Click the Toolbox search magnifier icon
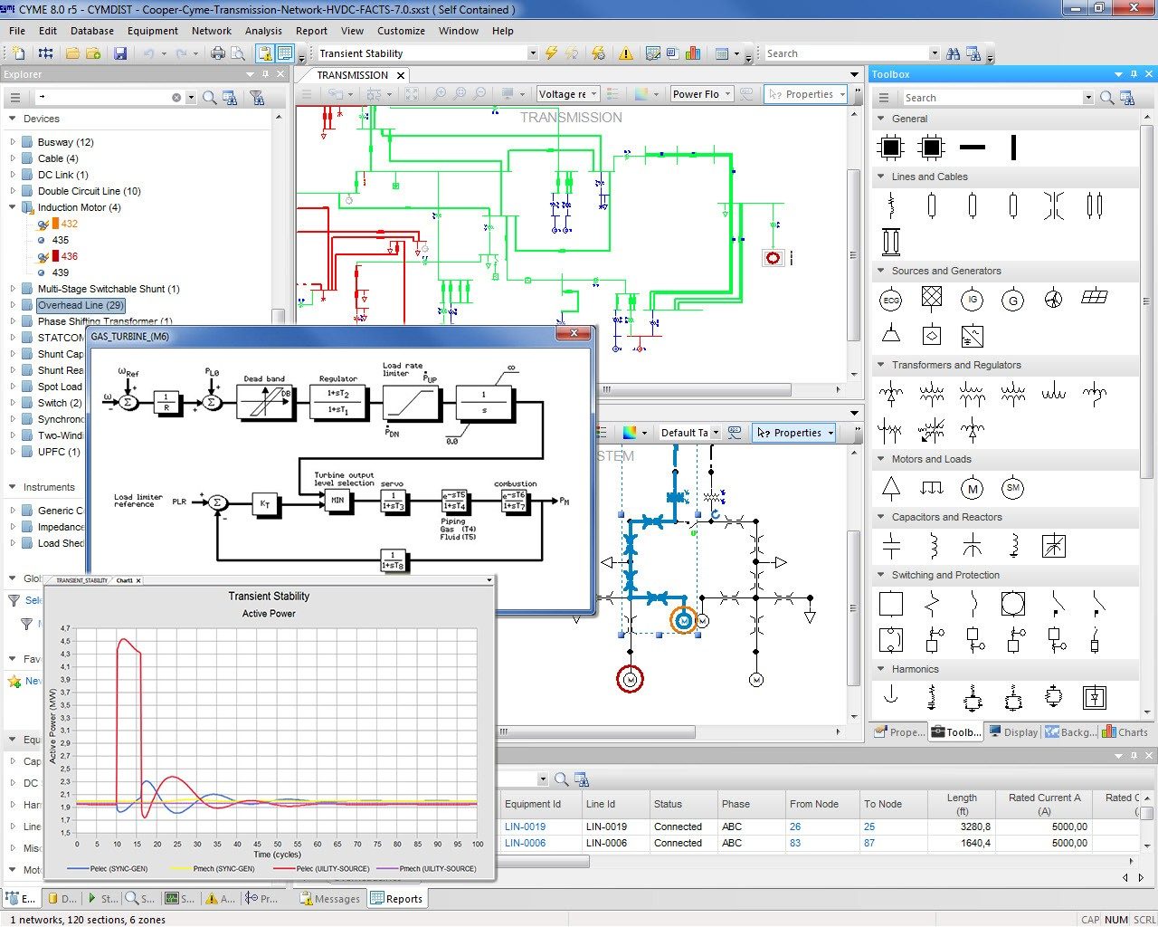This screenshot has height=927, width=1158. (x=1107, y=98)
